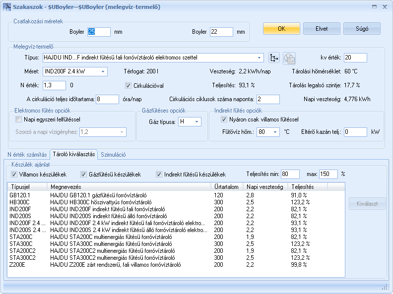Click the Eltérő kazán telj. field
The image size is (393, 294).
click(355, 132)
